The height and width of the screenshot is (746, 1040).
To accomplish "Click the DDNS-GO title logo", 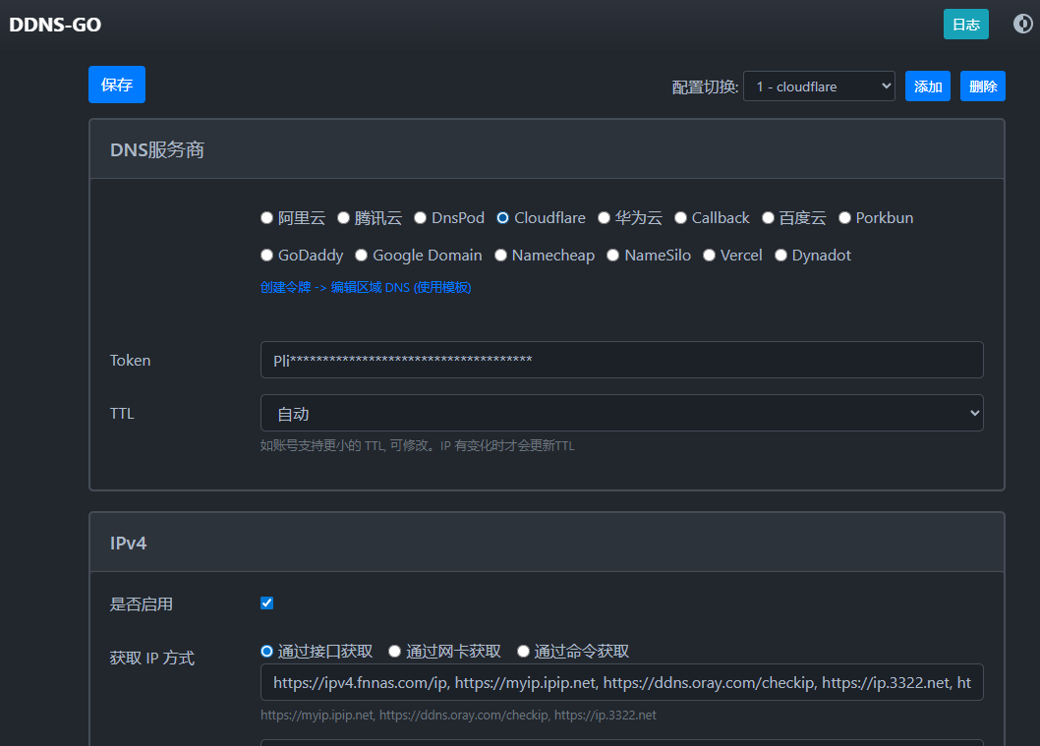I will click(x=55, y=25).
